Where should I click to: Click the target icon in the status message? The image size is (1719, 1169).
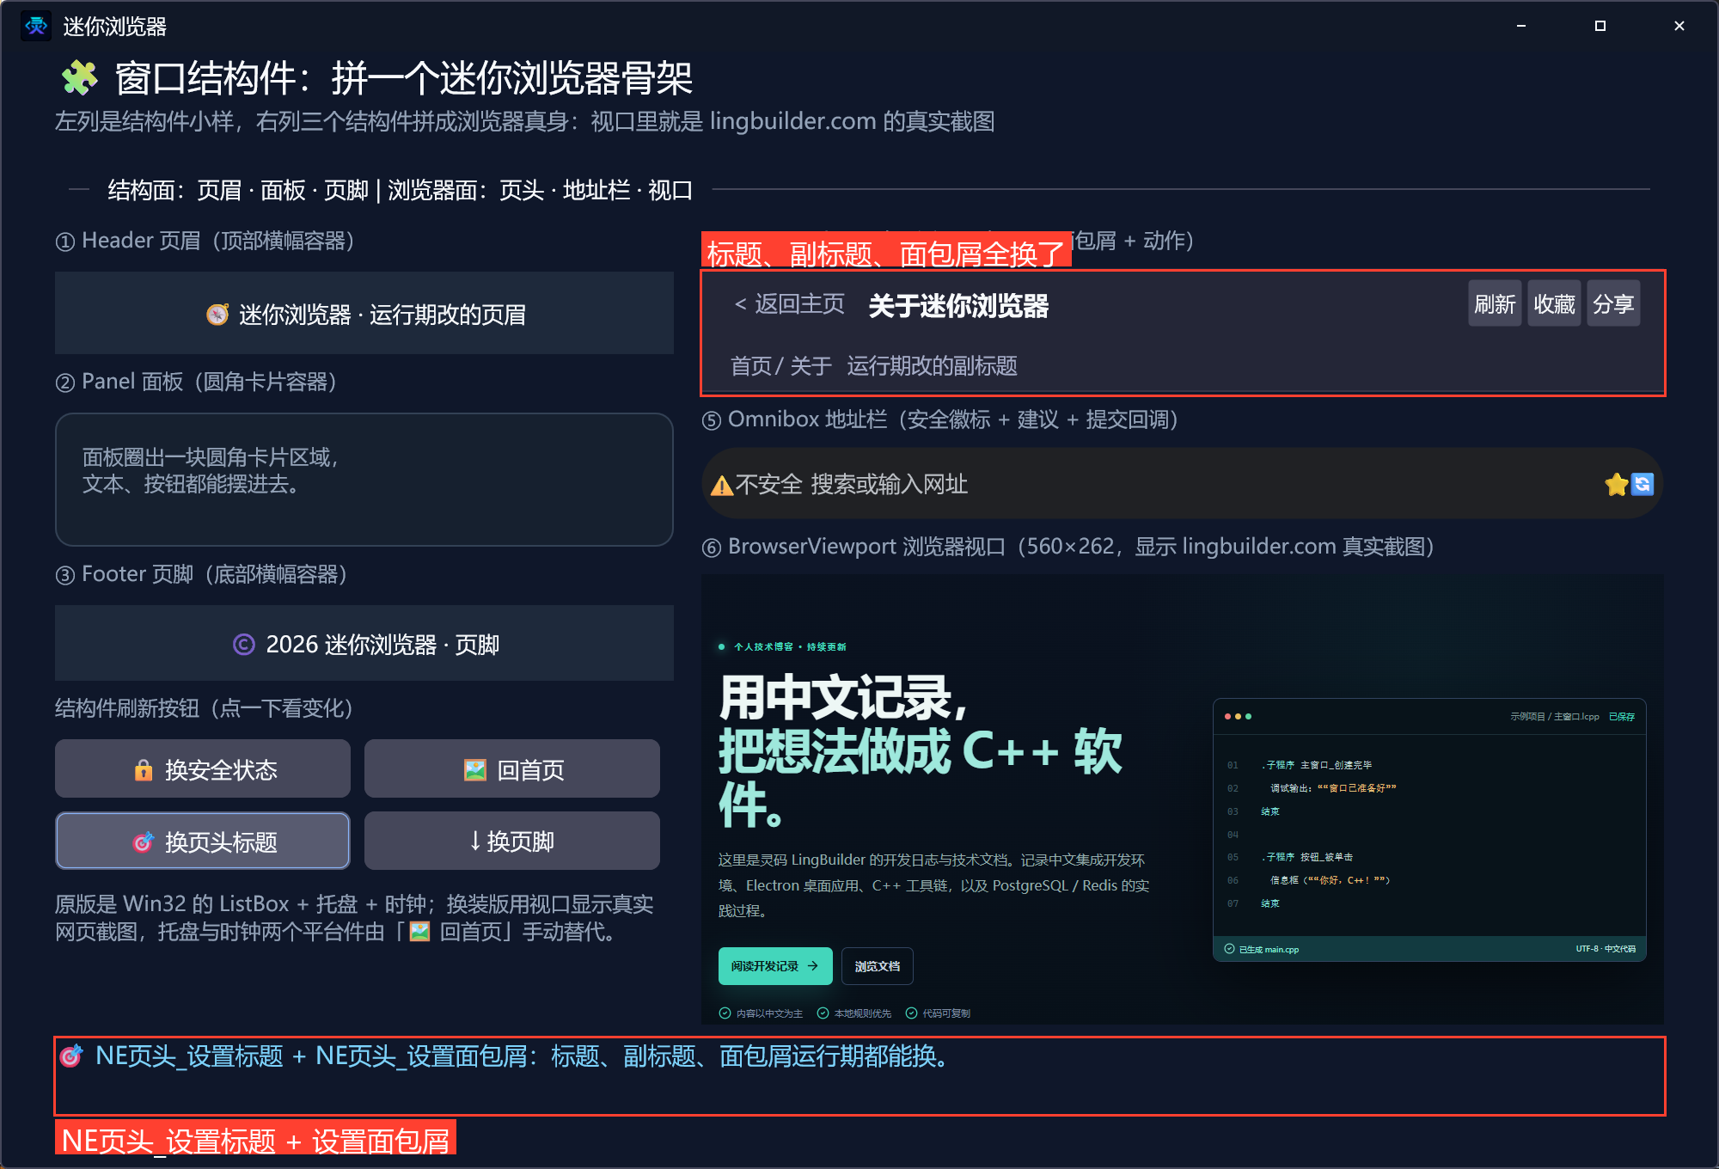(x=71, y=1056)
